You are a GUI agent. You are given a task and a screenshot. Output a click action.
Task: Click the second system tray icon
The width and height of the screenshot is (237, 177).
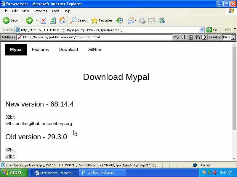pos(209,173)
